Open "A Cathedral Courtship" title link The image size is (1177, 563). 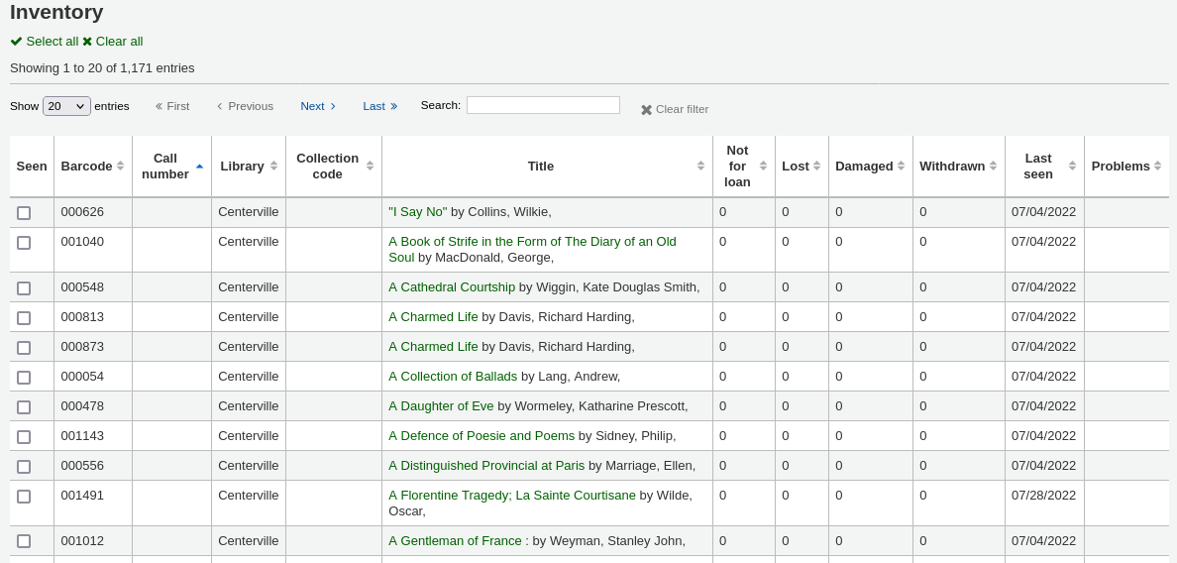(x=452, y=287)
